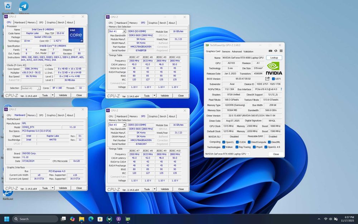Open Telegram desktop shortcut
Viewport: 358px width, 224px height.
(x=24, y=6)
